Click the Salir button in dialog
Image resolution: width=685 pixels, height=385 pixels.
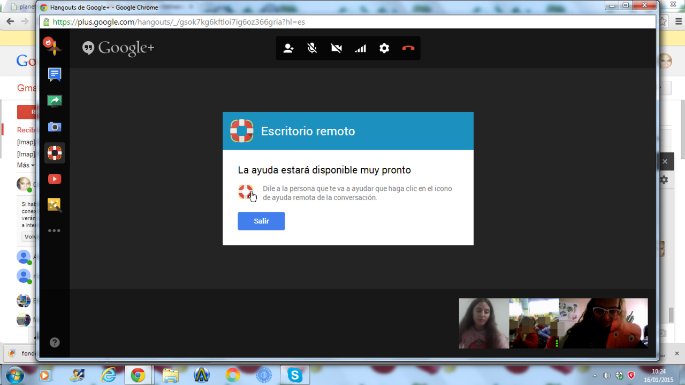click(x=261, y=221)
